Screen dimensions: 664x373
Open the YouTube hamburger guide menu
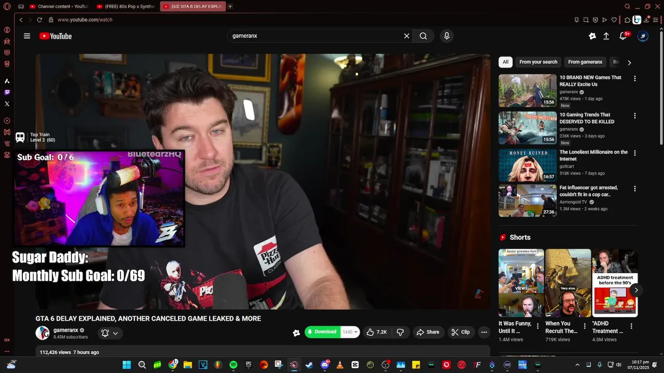coord(27,36)
